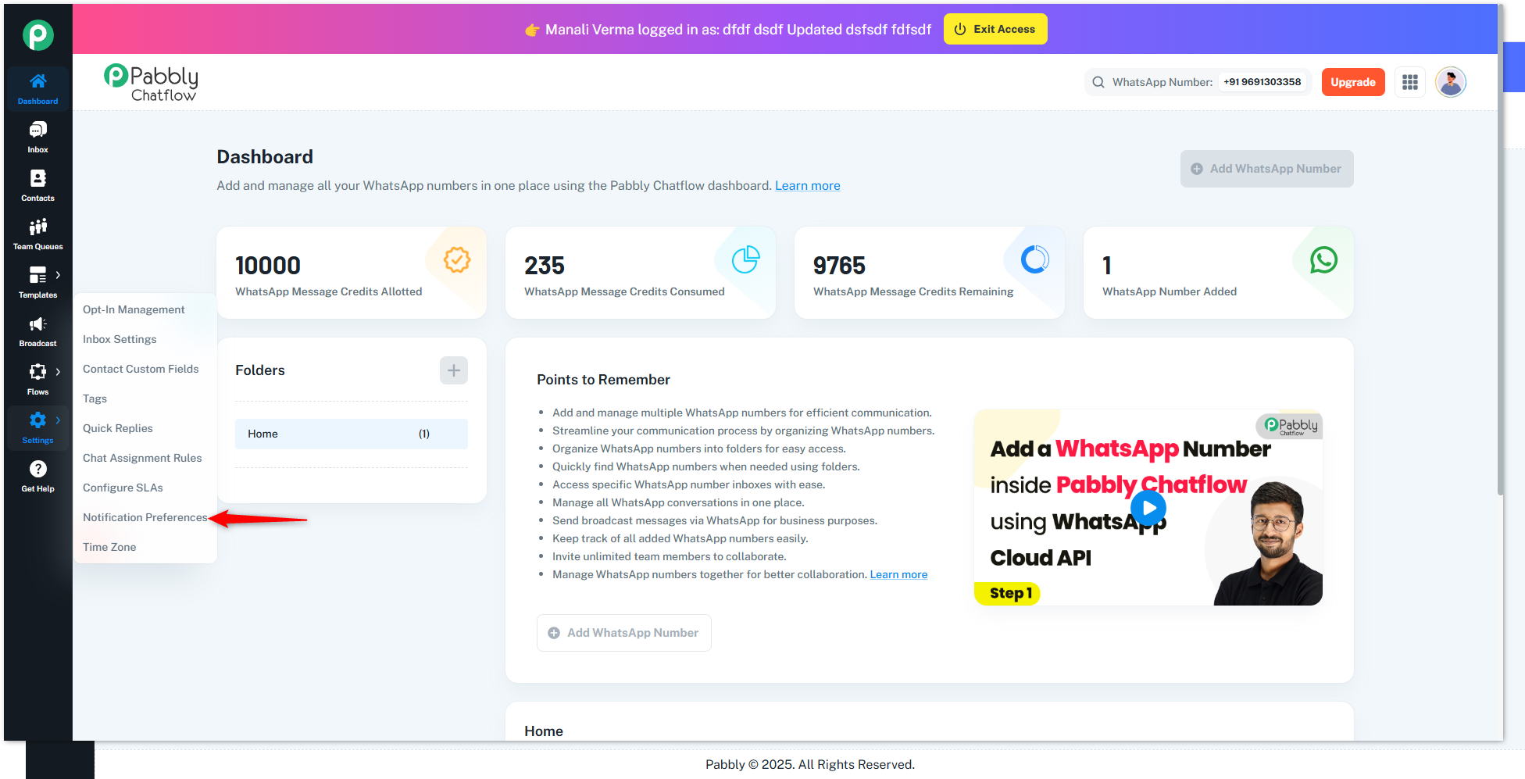The width and height of the screenshot is (1525, 779).
Task: Click the Exit Access button
Action: (995, 29)
